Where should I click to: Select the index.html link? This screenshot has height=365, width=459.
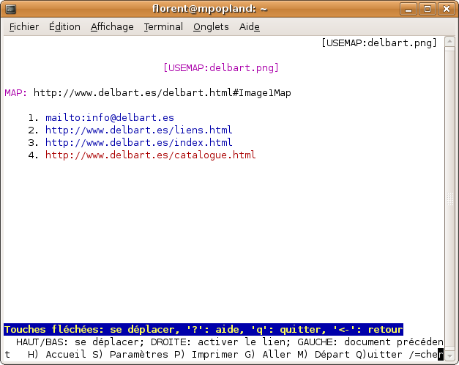tap(139, 142)
